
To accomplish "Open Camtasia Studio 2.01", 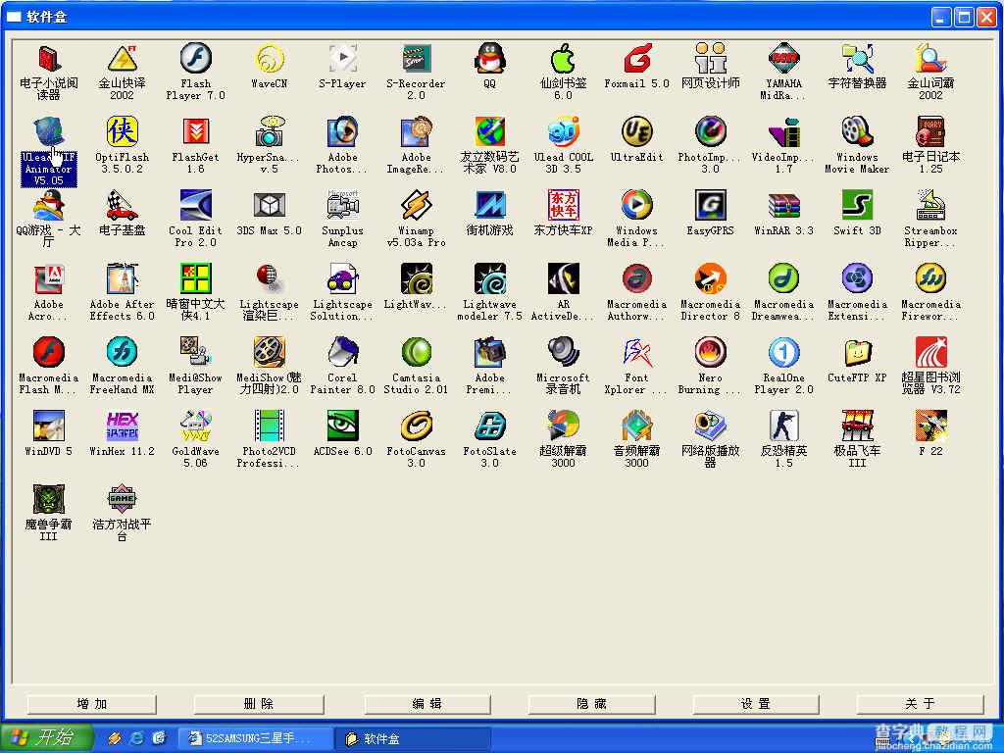I will 416,353.
